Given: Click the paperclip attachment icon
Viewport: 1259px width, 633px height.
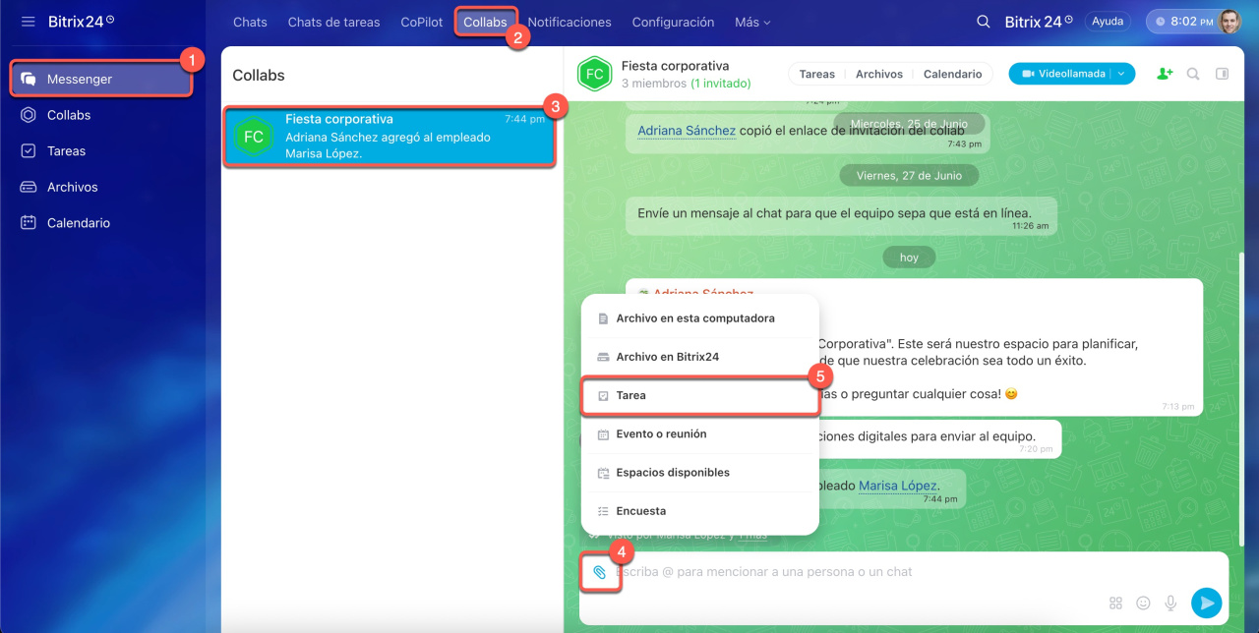Looking at the screenshot, I should pyautogui.click(x=599, y=572).
